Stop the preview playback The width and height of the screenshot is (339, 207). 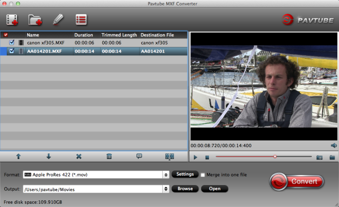tap(207, 157)
